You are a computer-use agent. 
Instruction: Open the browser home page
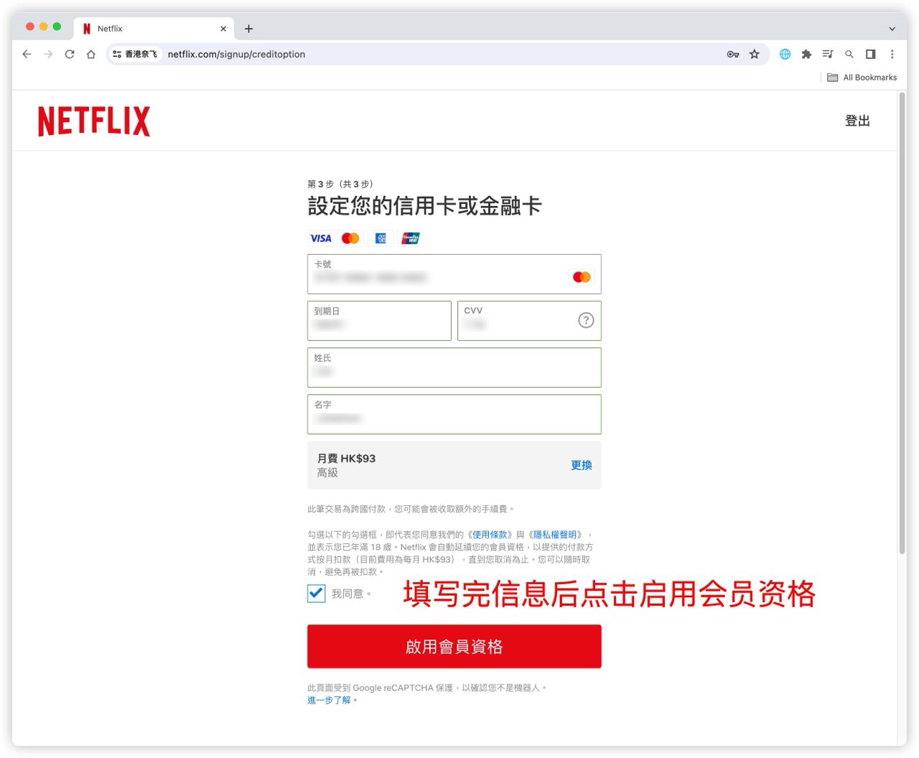91,54
